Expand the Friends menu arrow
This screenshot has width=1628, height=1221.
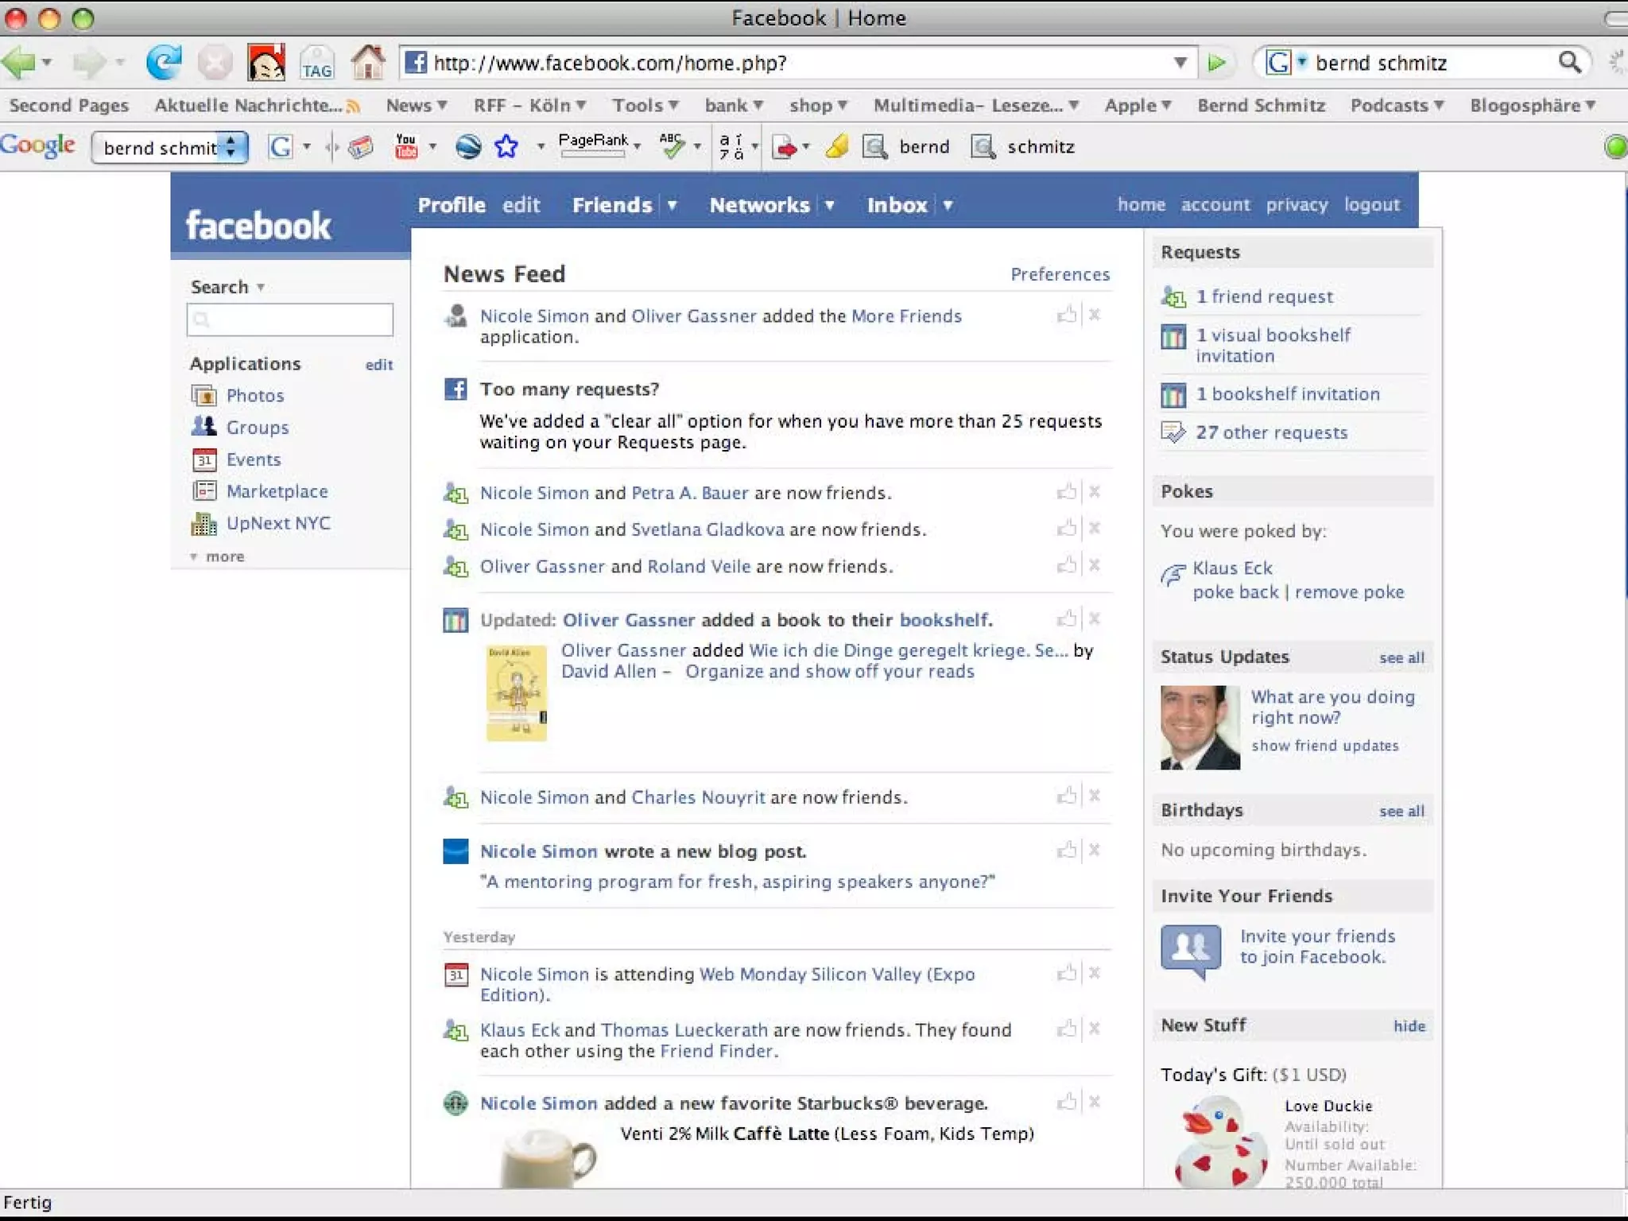[x=673, y=205]
